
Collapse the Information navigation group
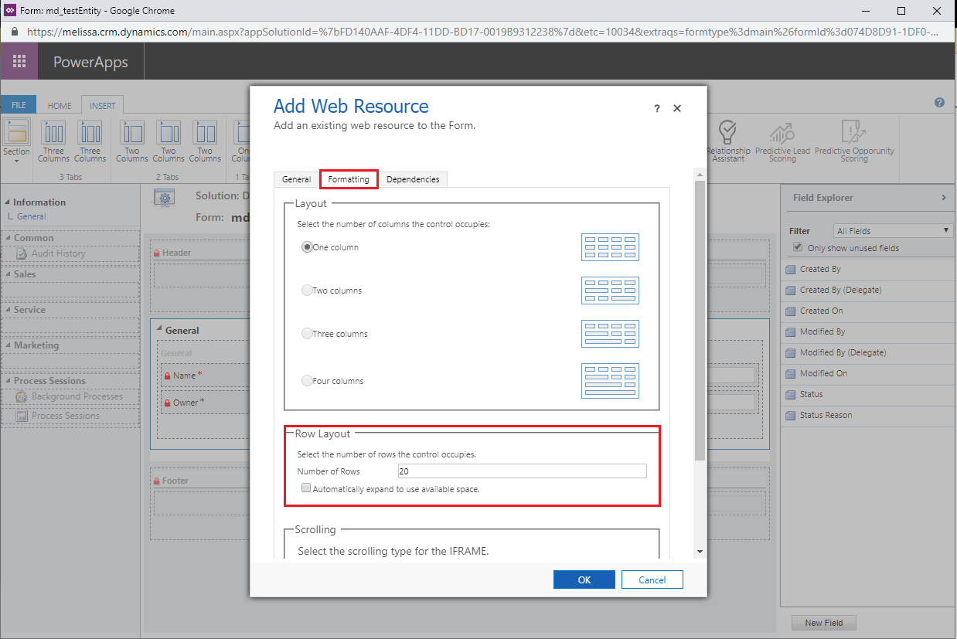(9, 202)
